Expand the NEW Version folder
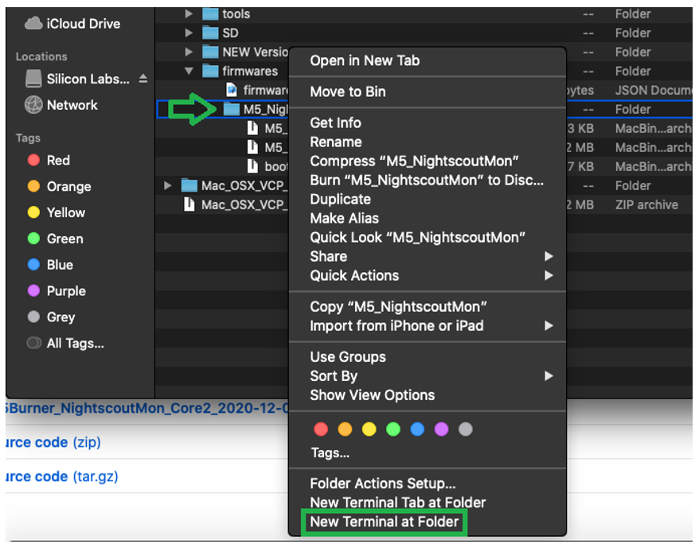 189,52
